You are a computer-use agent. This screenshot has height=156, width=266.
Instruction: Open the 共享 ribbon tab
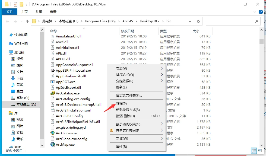[39, 12]
